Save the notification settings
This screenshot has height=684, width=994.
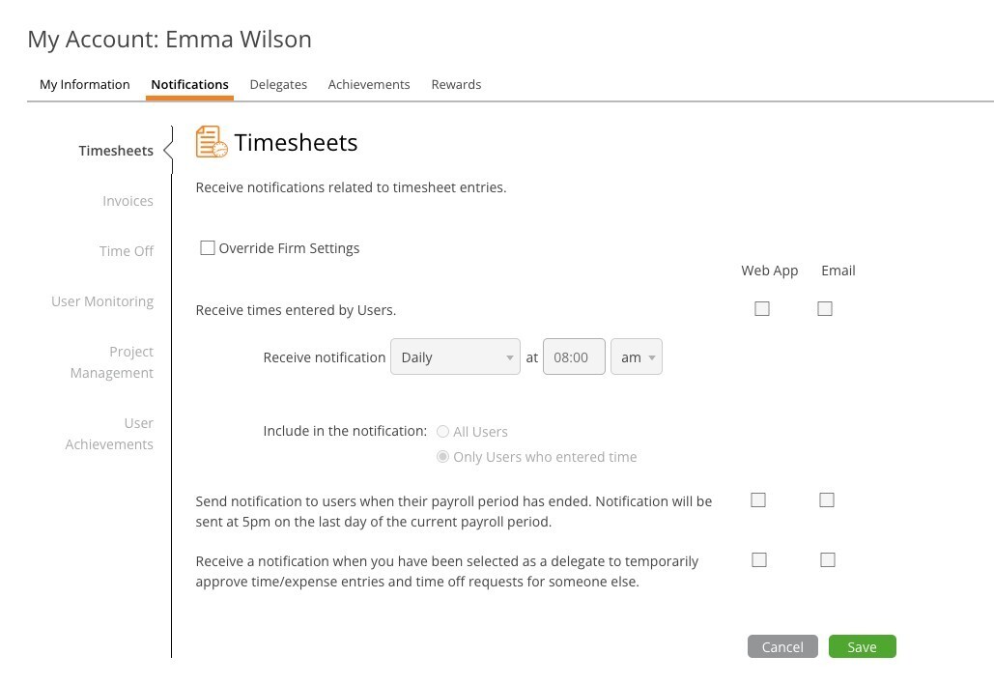click(862, 646)
